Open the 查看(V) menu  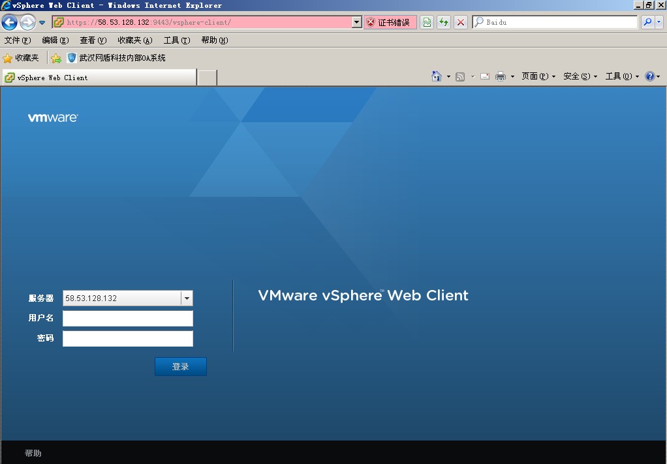(x=93, y=40)
